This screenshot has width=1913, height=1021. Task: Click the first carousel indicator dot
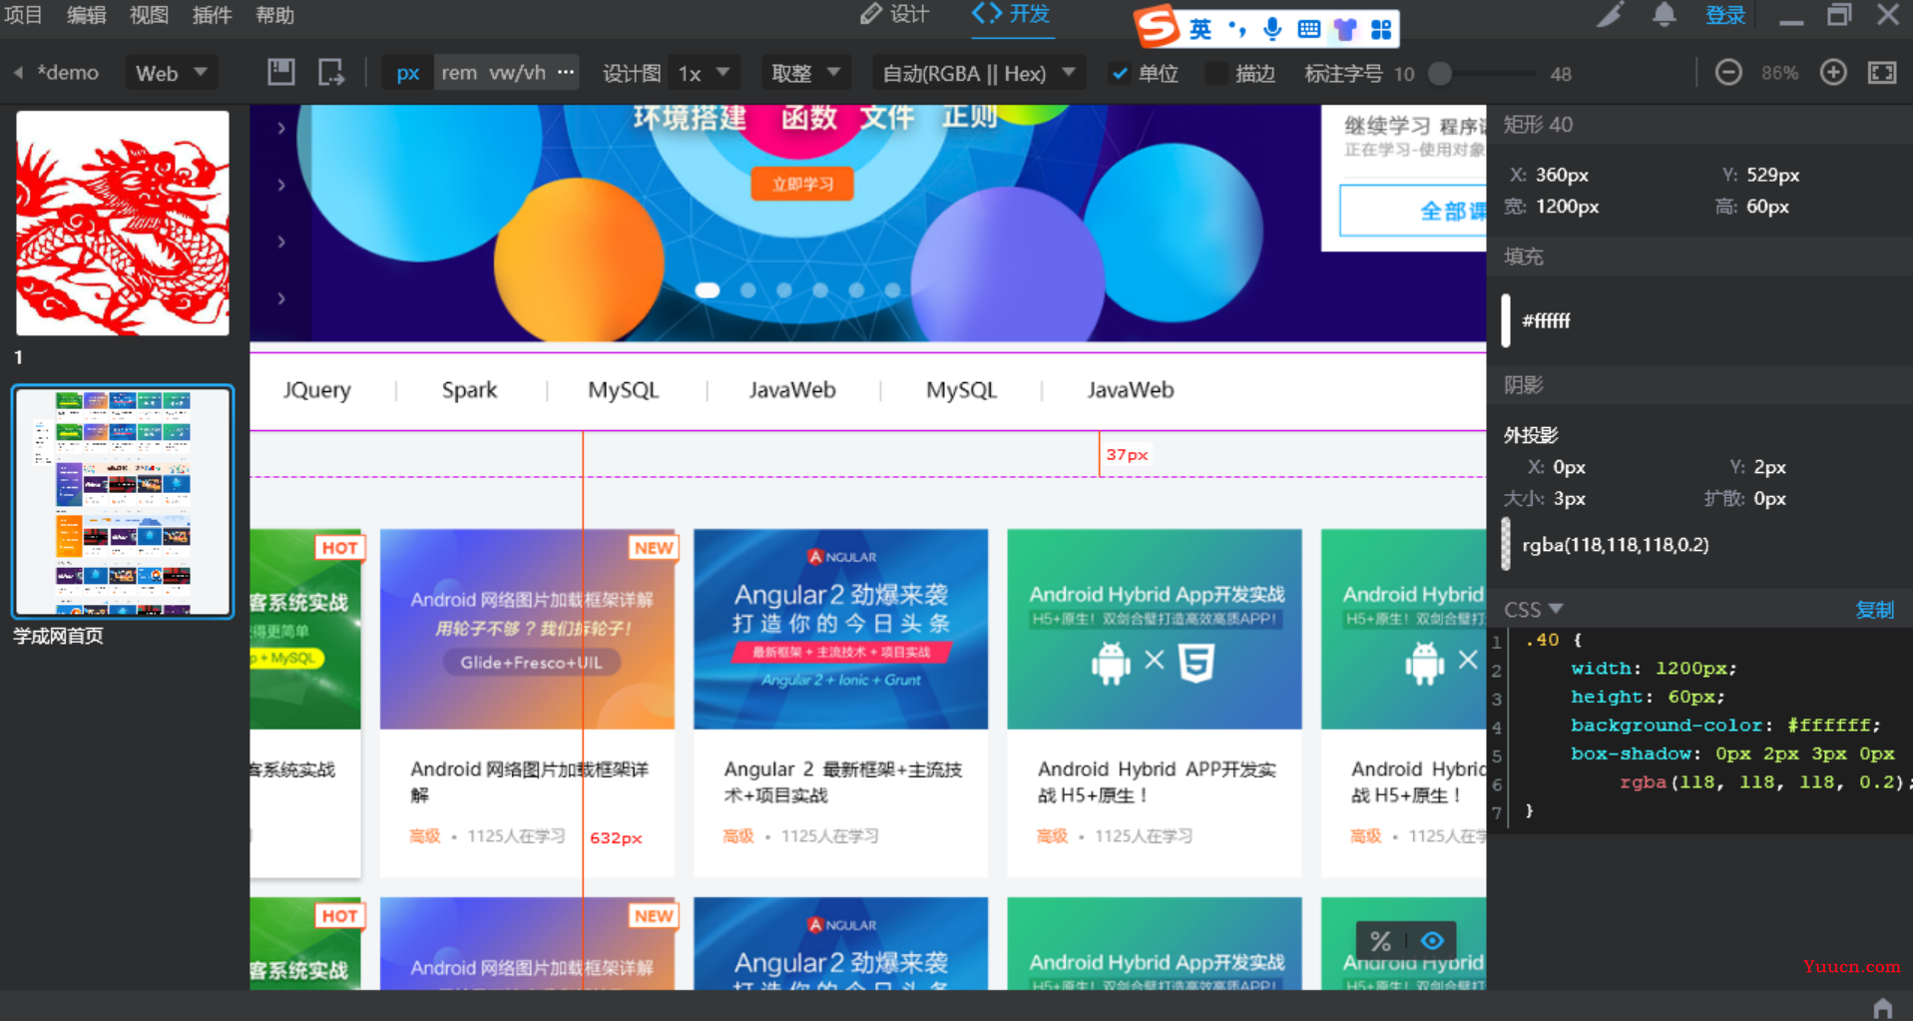(708, 290)
